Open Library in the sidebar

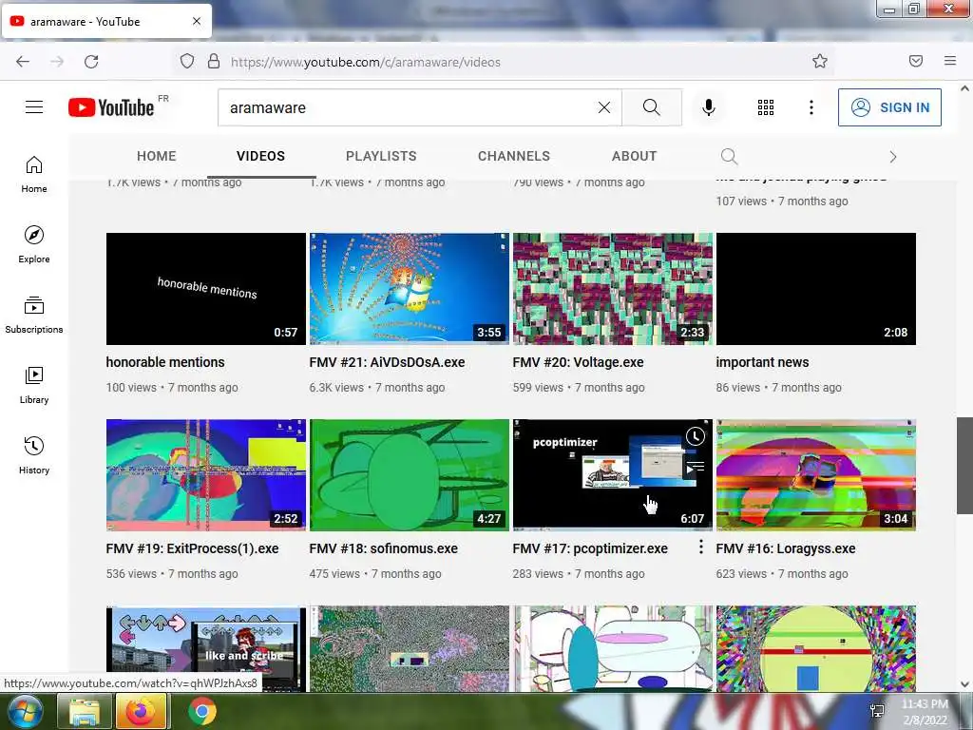tap(34, 386)
